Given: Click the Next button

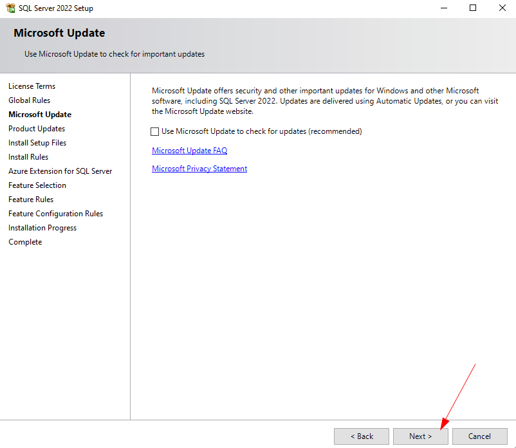Looking at the screenshot, I should [421, 436].
